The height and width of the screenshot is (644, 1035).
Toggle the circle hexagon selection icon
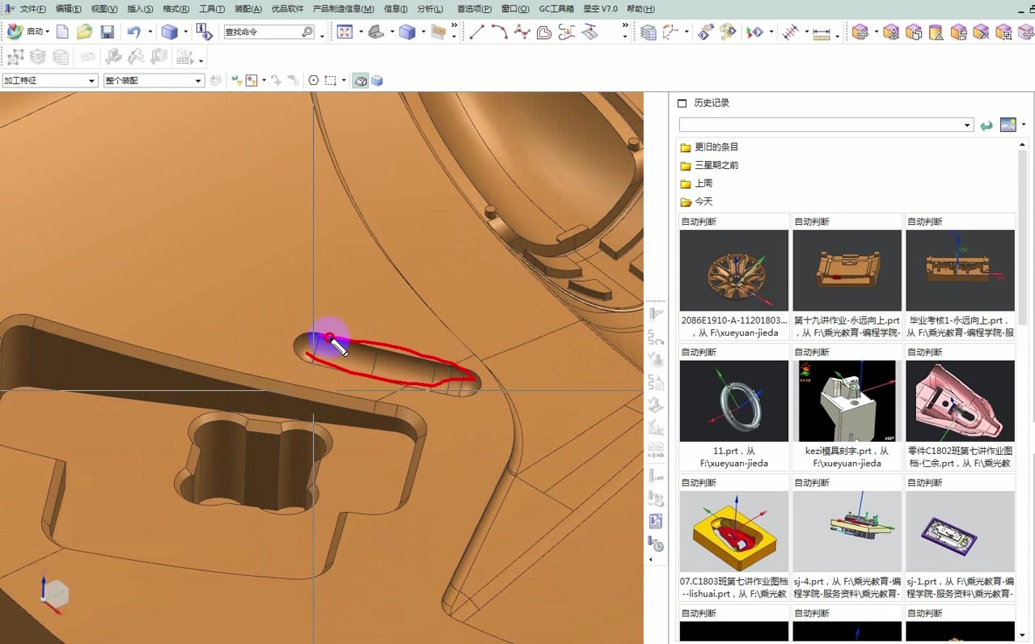pos(314,80)
